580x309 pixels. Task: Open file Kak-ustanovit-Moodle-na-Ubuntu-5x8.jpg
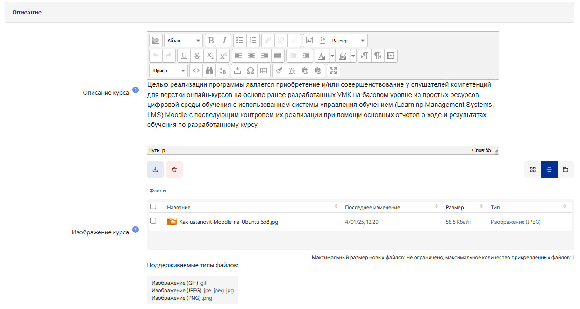point(229,222)
